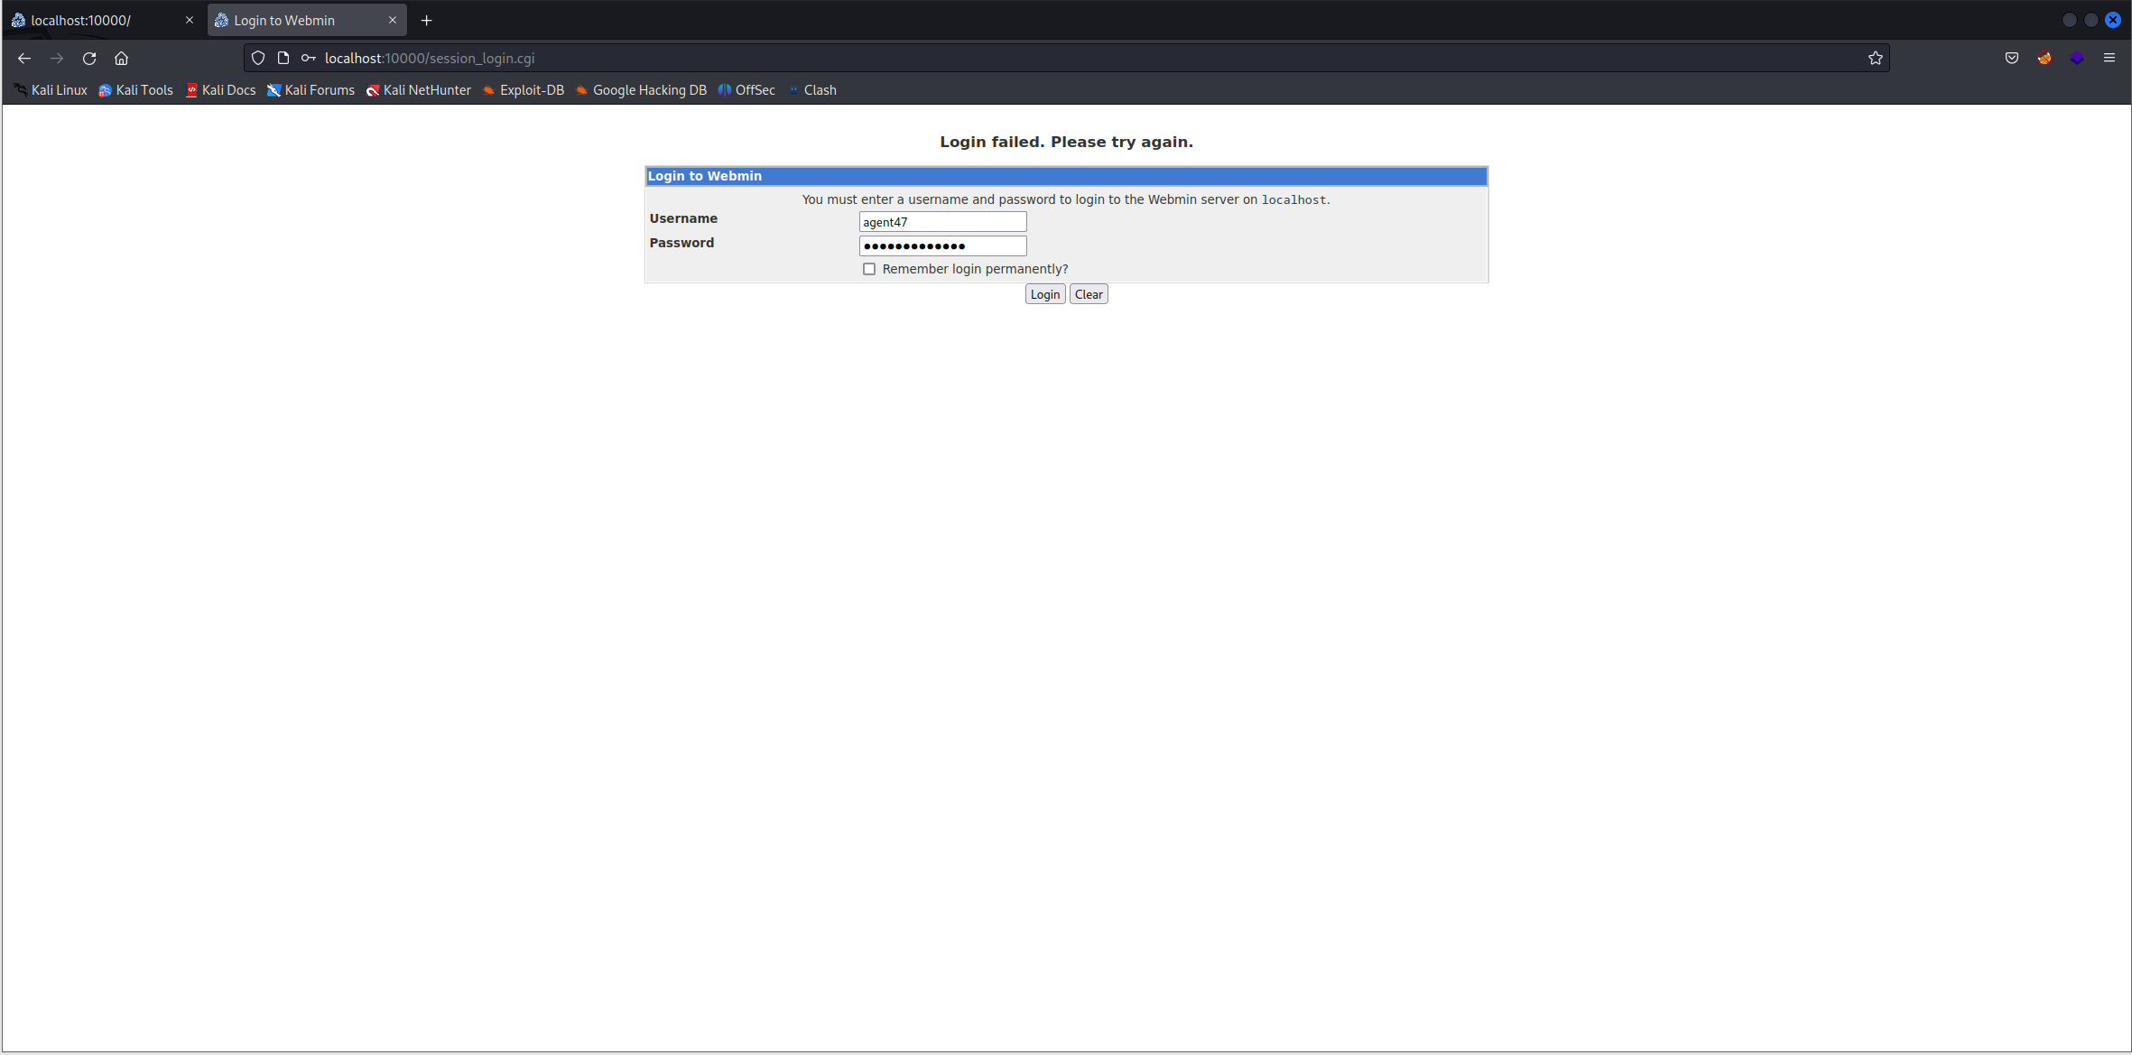
Task: Open the Exploit-DB bookmark
Action: click(x=524, y=90)
